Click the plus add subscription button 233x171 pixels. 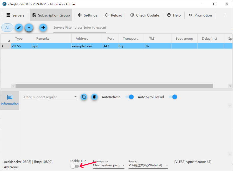pos(29,28)
